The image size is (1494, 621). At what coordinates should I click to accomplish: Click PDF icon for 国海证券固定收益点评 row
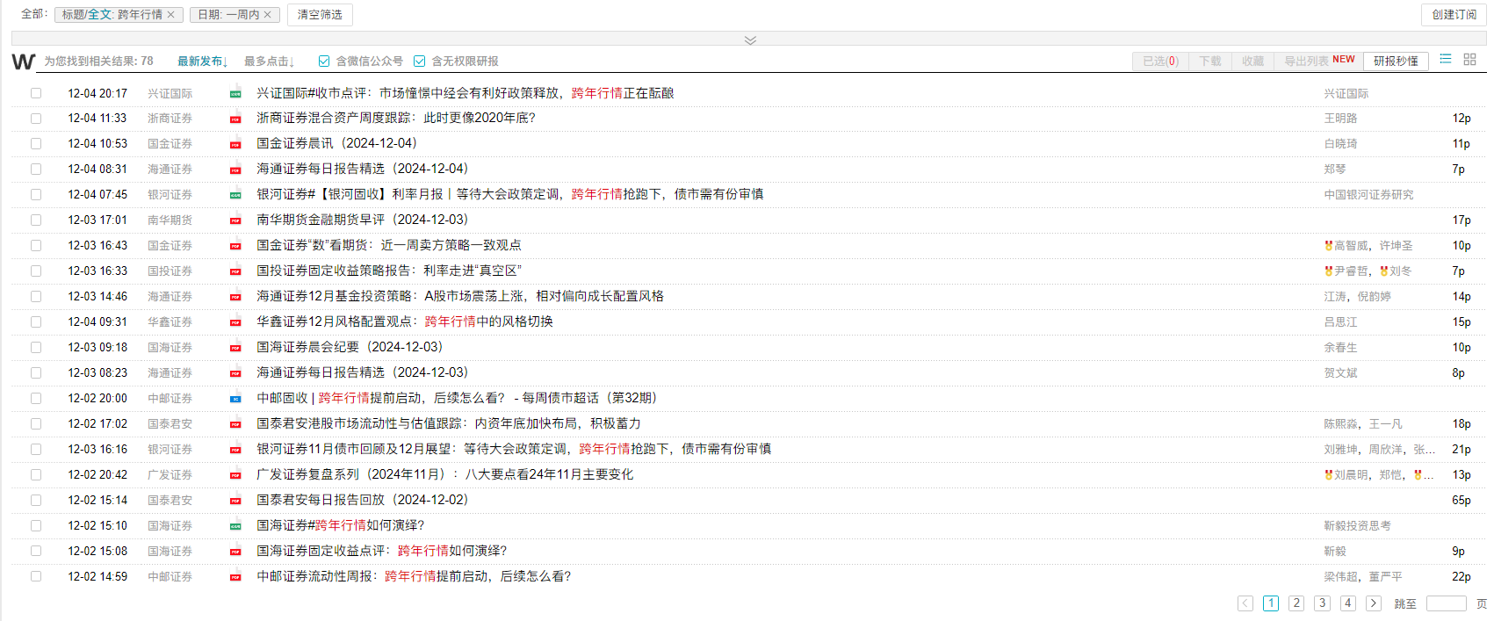tap(235, 552)
